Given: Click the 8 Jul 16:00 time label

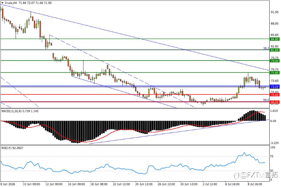Looking at the screenshot, I should (x=255, y=184).
